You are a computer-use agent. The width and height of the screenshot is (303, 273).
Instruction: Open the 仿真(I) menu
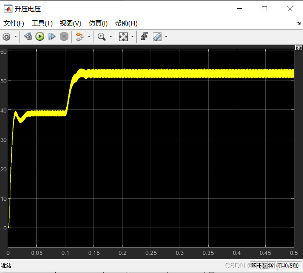coord(98,23)
